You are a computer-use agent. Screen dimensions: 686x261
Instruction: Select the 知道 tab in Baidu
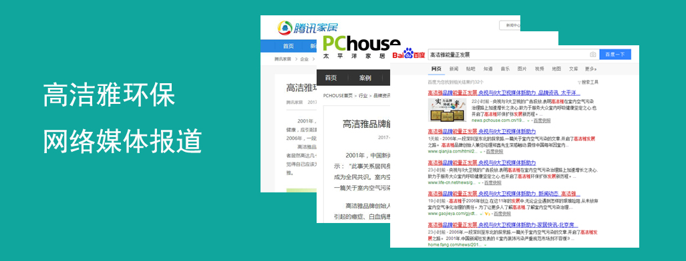point(488,69)
